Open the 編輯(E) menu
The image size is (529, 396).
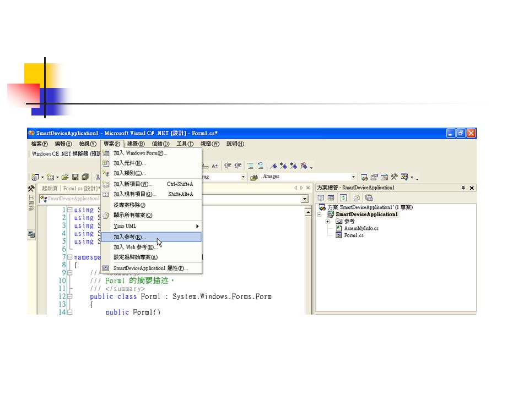[63, 144]
